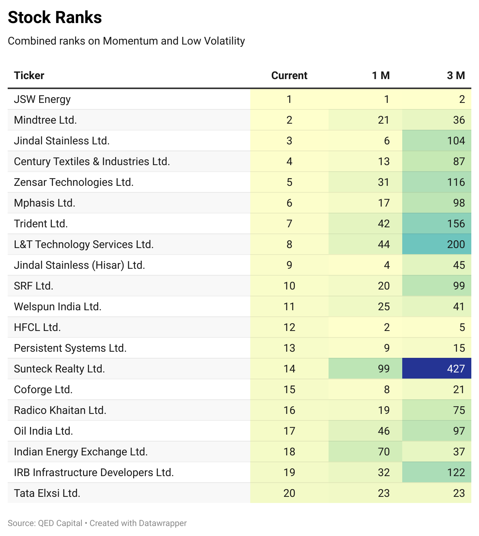Select Sunteck Realty Ltd. ticker
The height and width of the screenshot is (536, 479).
(x=59, y=369)
